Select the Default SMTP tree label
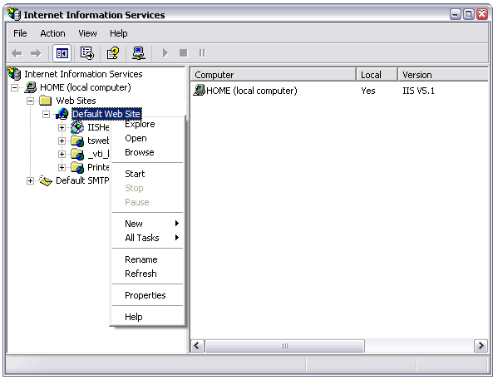493x380 pixels. pos(82,180)
